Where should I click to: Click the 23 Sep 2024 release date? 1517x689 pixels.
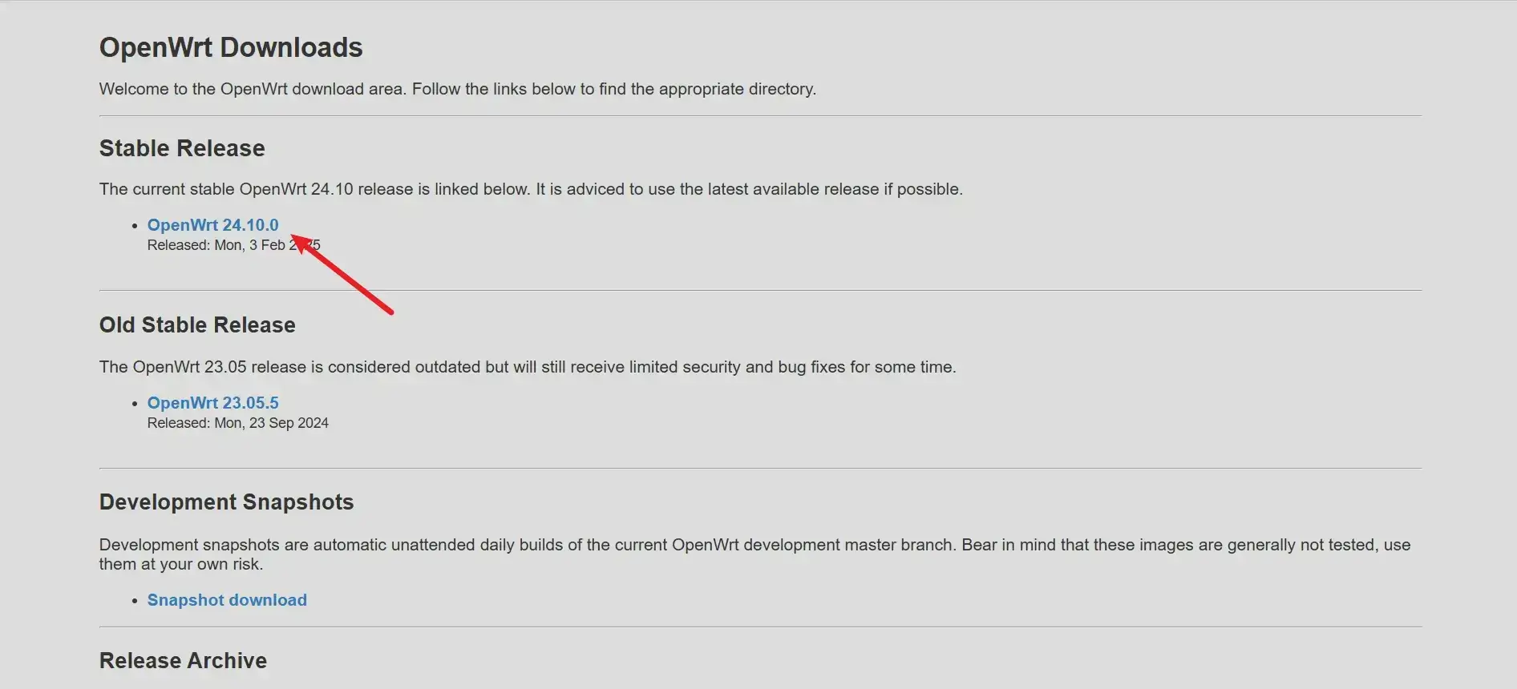(237, 423)
